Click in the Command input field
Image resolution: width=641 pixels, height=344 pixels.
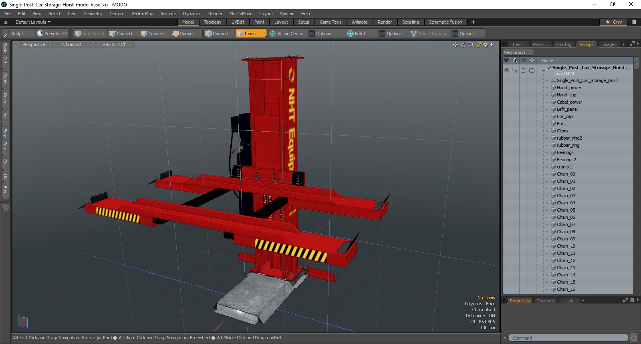tap(568, 338)
